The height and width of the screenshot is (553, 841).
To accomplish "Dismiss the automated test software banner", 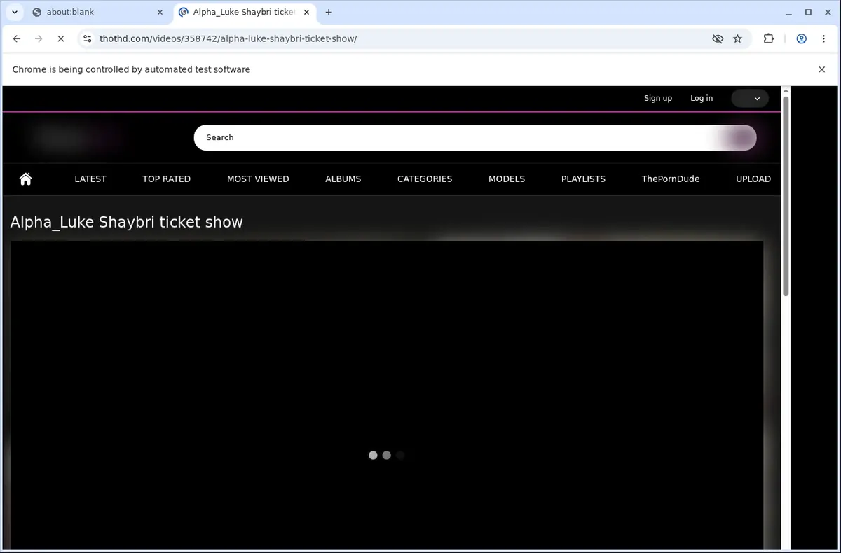I will coord(822,69).
